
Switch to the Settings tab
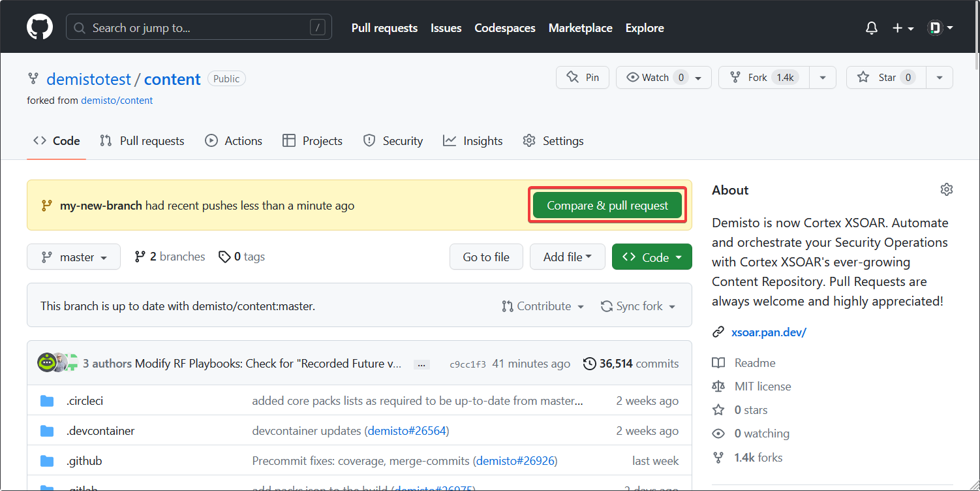click(553, 141)
